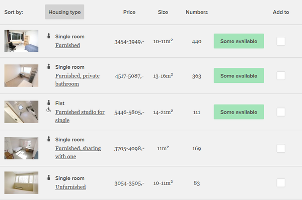Sort listings by Numbers
The image size is (302, 200).
pyautogui.click(x=197, y=12)
